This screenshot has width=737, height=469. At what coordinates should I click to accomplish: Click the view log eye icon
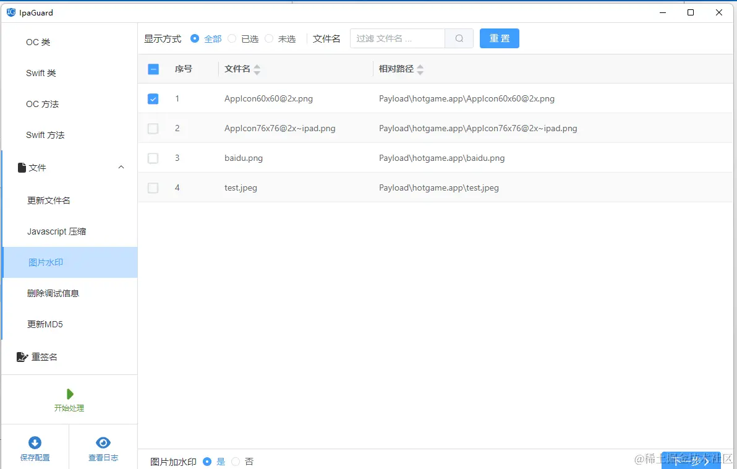103,442
